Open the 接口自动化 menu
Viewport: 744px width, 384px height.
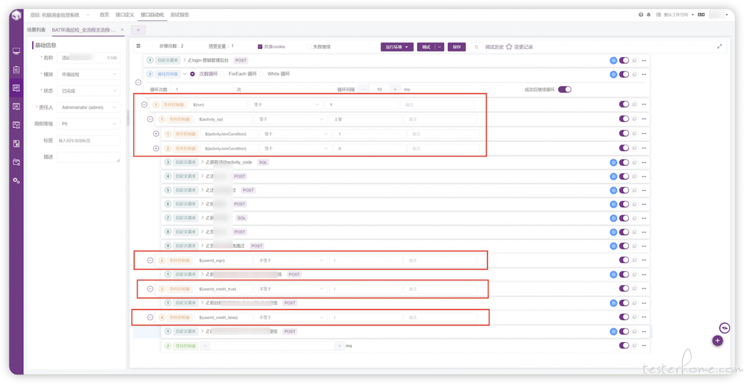[x=152, y=15]
